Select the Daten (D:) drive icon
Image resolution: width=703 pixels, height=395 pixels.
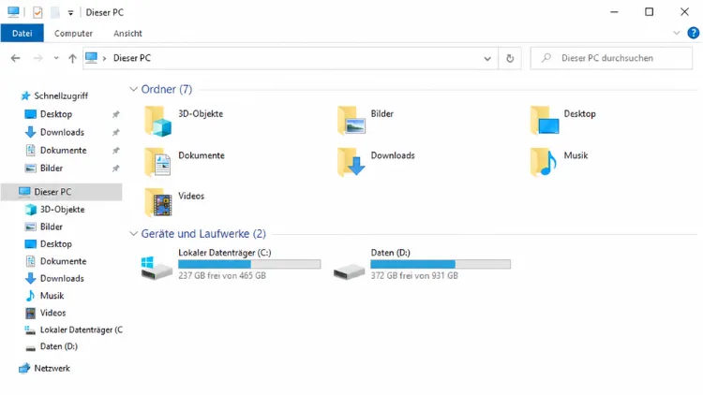coord(350,271)
